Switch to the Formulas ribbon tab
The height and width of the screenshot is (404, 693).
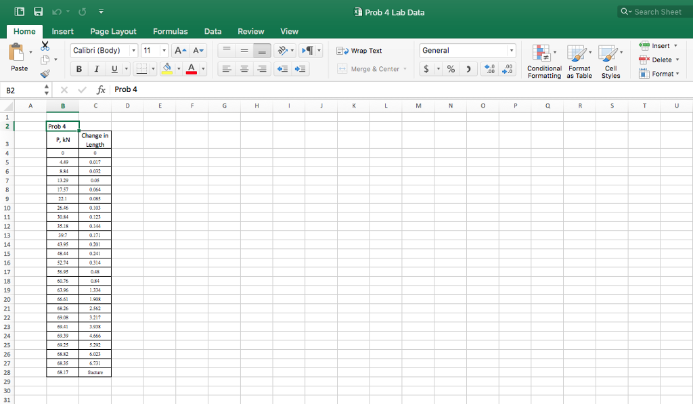[x=170, y=31]
